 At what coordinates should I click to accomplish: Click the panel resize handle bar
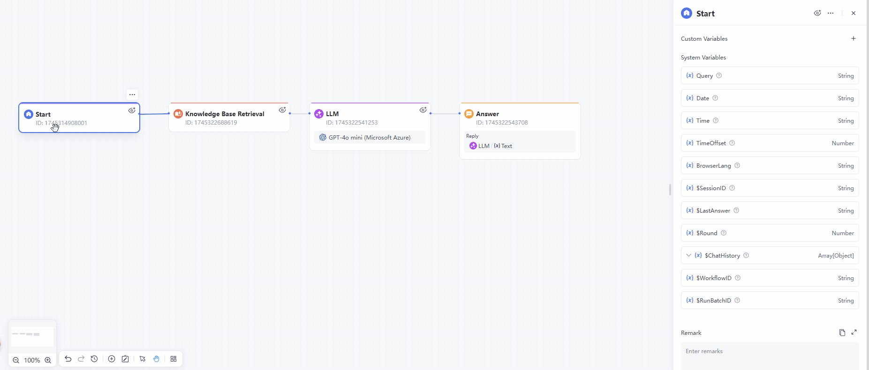[670, 189]
